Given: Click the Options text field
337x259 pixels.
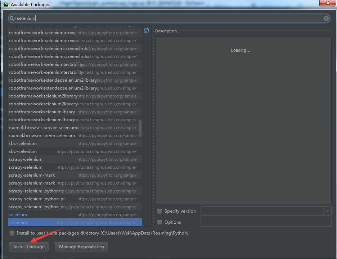Looking at the screenshot, I should pyautogui.click(x=266, y=222).
